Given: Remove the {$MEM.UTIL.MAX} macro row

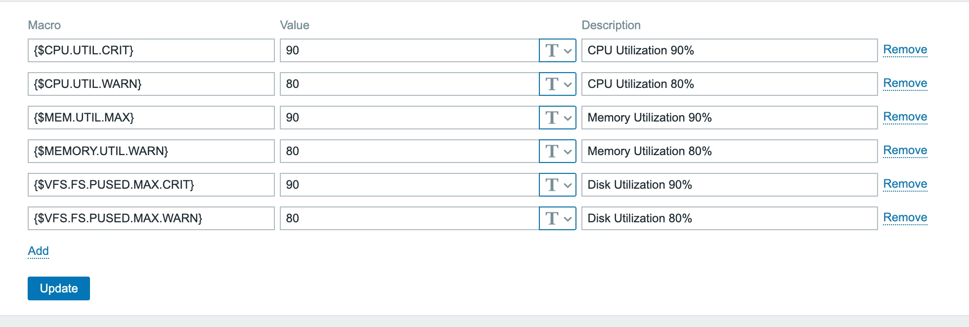Looking at the screenshot, I should (x=905, y=117).
